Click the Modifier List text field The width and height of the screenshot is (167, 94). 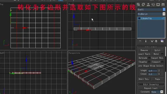coord(150,14)
